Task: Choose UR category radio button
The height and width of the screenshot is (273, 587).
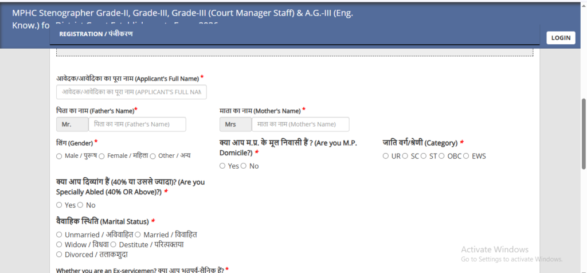Action: (x=386, y=156)
